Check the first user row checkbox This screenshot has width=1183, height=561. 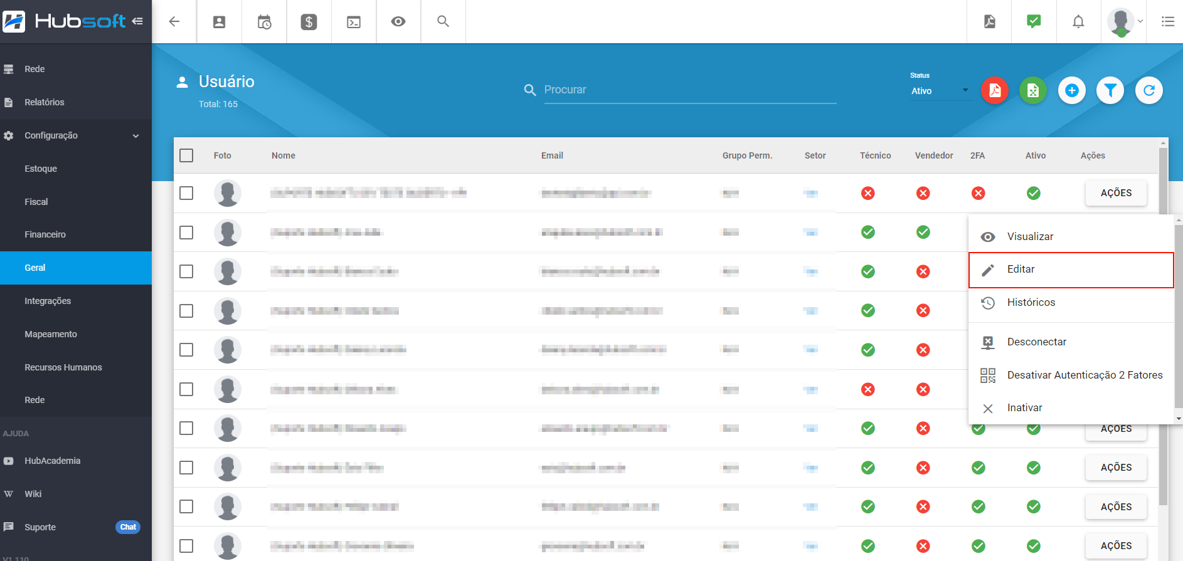point(186,193)
